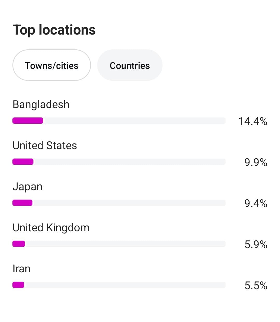This screenshot has height=322, width=280.
Task: Click the Bangladesh country label
Action: pos(41,104)
